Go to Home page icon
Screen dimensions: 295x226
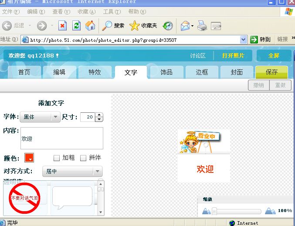click(x=90, y=26)
